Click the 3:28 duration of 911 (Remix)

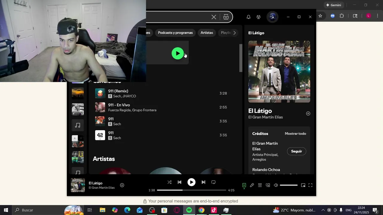click(x=223, y=93)
